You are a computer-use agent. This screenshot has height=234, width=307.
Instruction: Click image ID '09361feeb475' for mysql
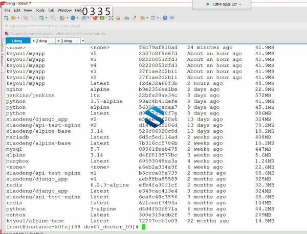tap(158, 149)
